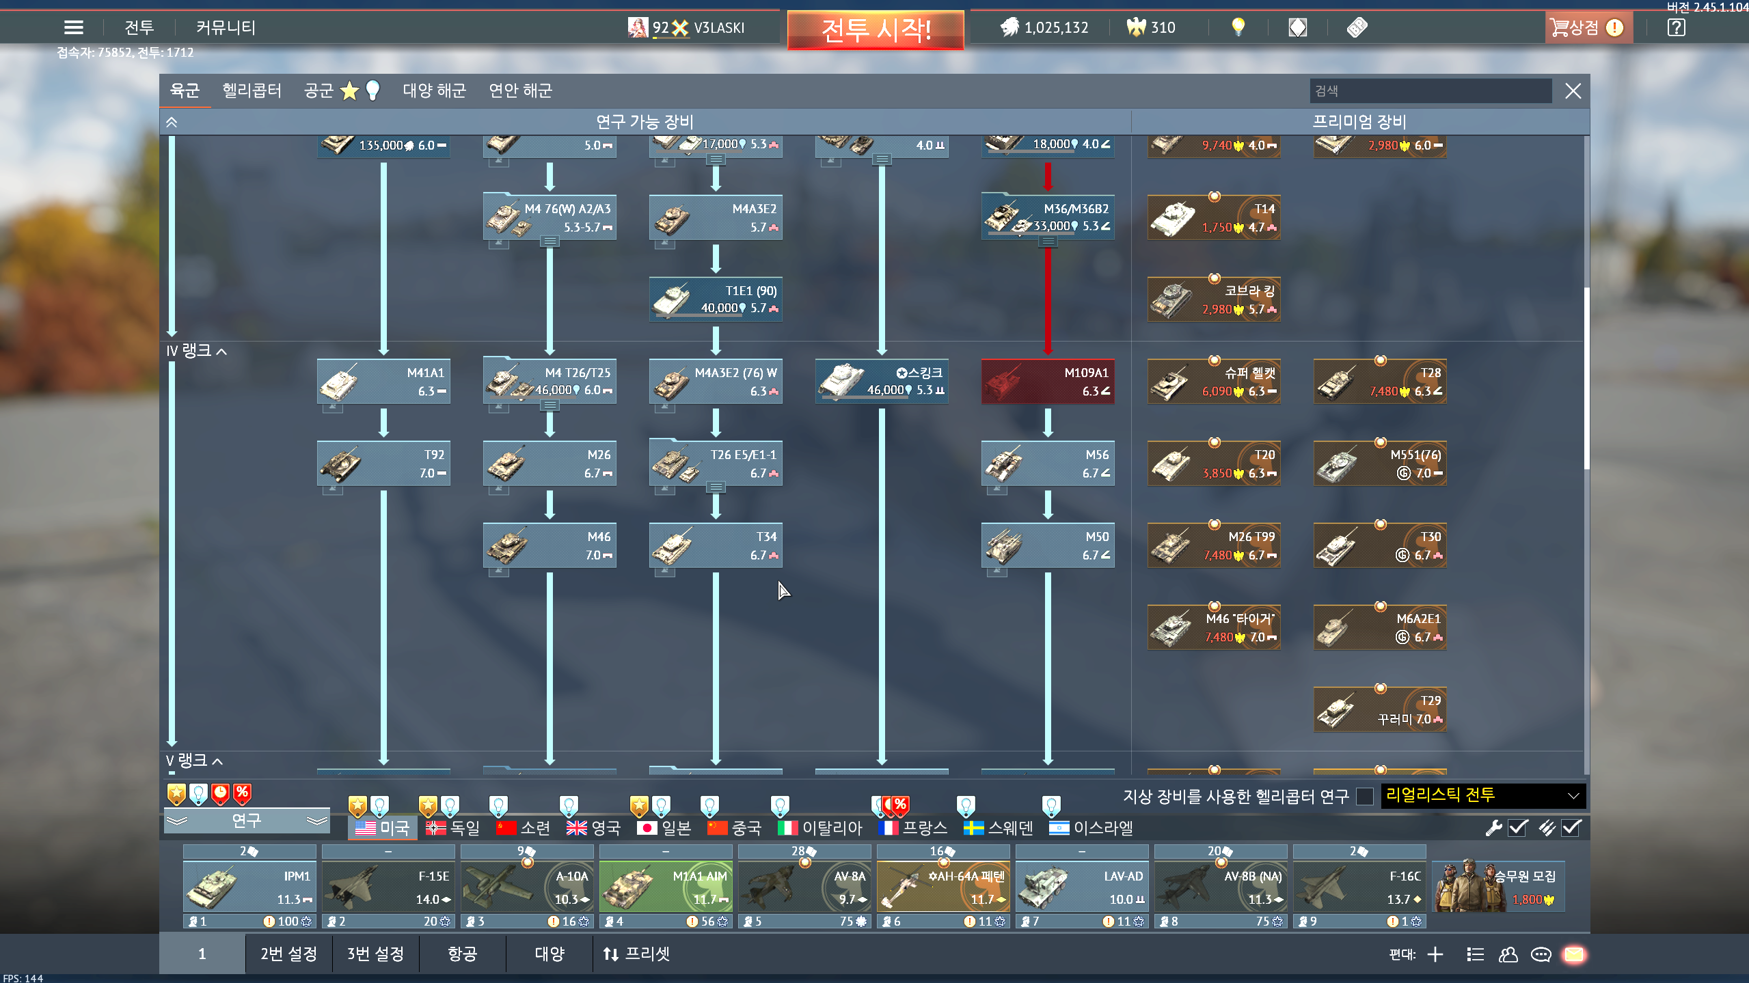
Task: Click 승무원 모집 crew recruitment for 1,800
Action: pyautogui.click(x=1498, y=886)
